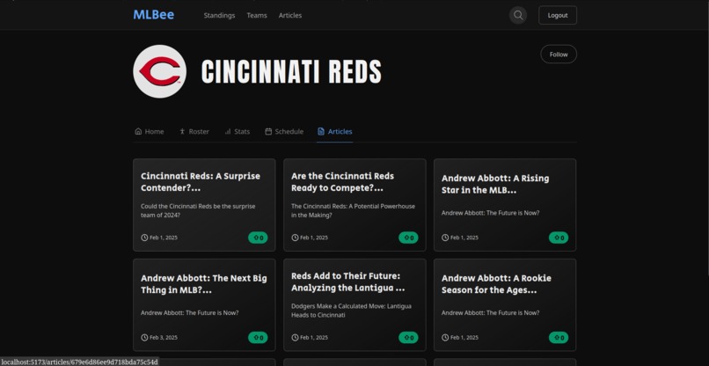
Task: Click the Articles tab document icon
Action: tap(321, 132)
